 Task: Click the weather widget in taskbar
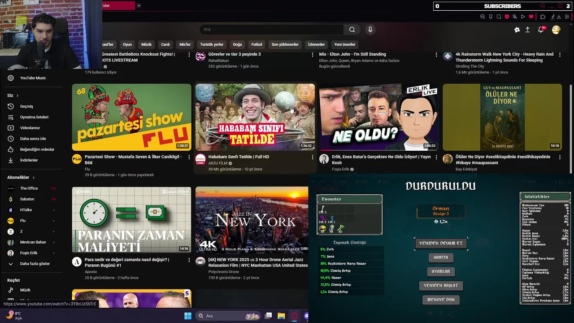pyautogui.click(x=13, y=316)
